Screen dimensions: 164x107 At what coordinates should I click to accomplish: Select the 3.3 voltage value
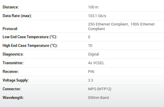(x=90, y=80)
